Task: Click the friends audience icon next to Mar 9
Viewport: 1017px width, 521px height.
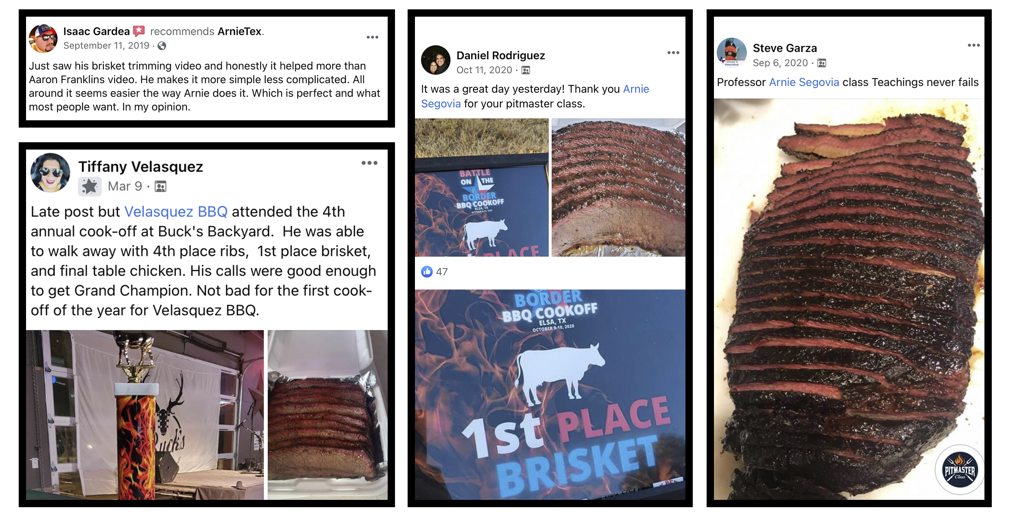Action: click(x=161, y=187)
